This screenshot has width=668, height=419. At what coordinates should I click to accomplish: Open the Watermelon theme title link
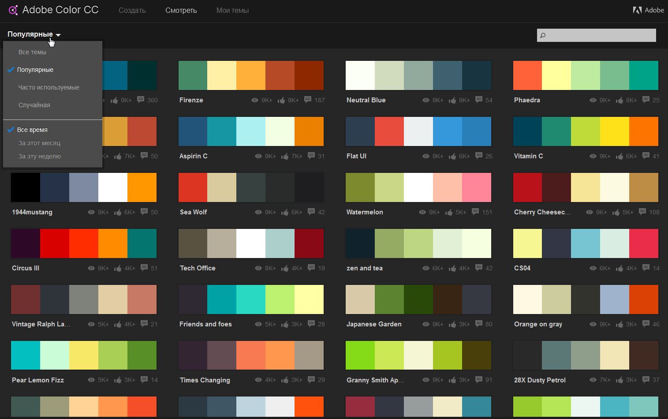(365, 212)
